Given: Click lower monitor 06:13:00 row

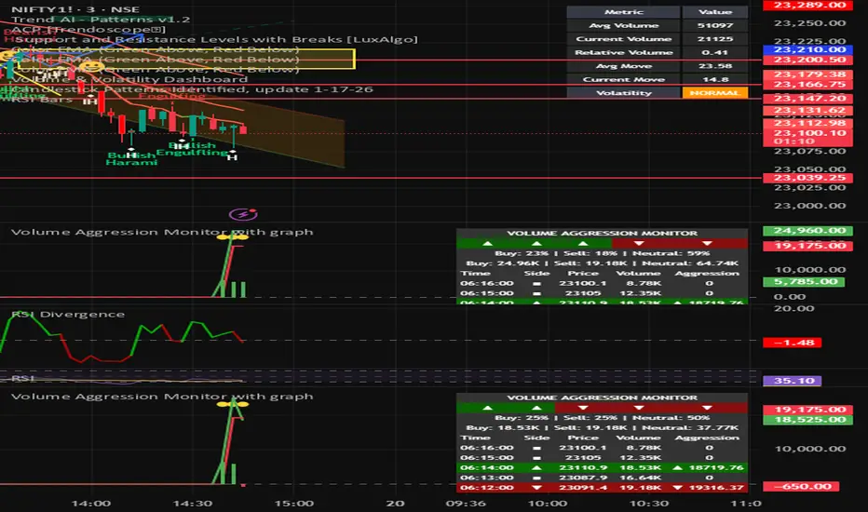Looking at the screenshot, I should pos(603,478).
